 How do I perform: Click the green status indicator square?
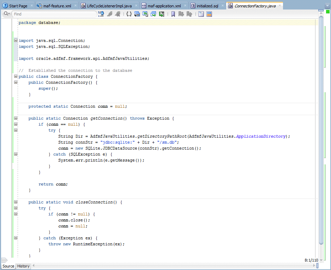click(327, 12)
